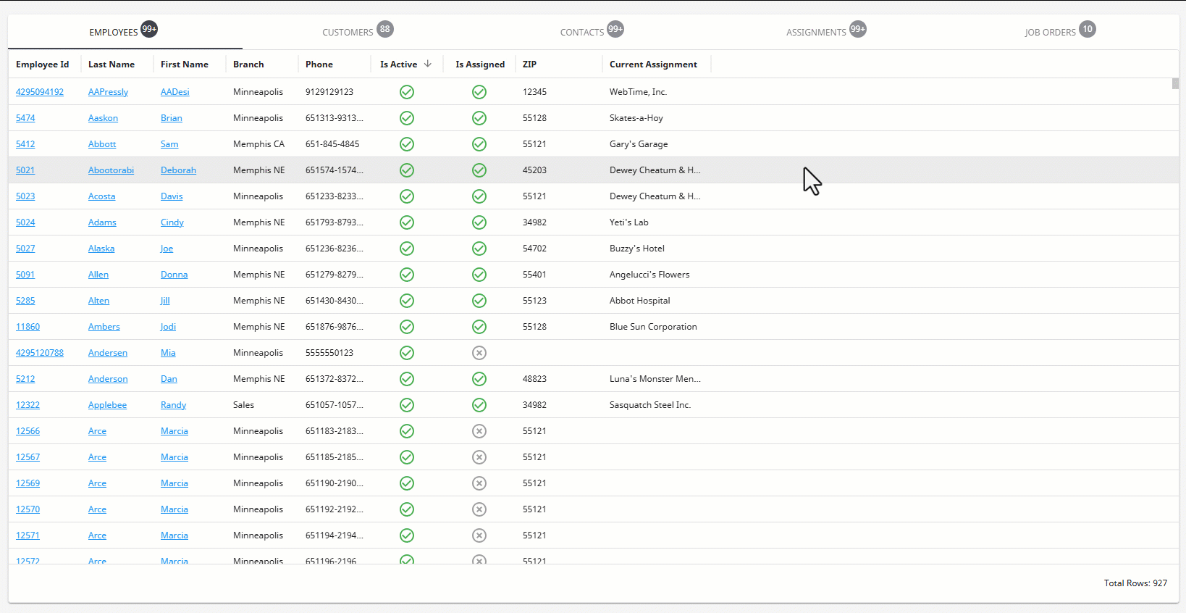Click the vertical scrollbar thumb
Image resolution: width=1186 pixels, height=613 pixels.
1175,83
